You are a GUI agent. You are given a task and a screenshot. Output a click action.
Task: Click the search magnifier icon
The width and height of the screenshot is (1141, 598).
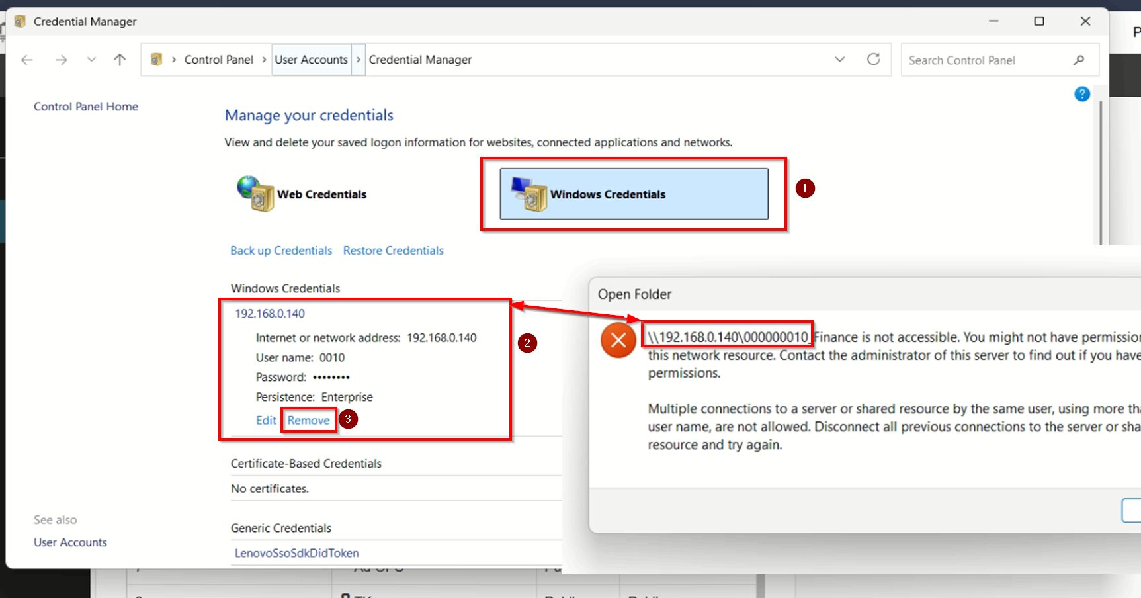pyautogui.click(x=1079, y=60)
